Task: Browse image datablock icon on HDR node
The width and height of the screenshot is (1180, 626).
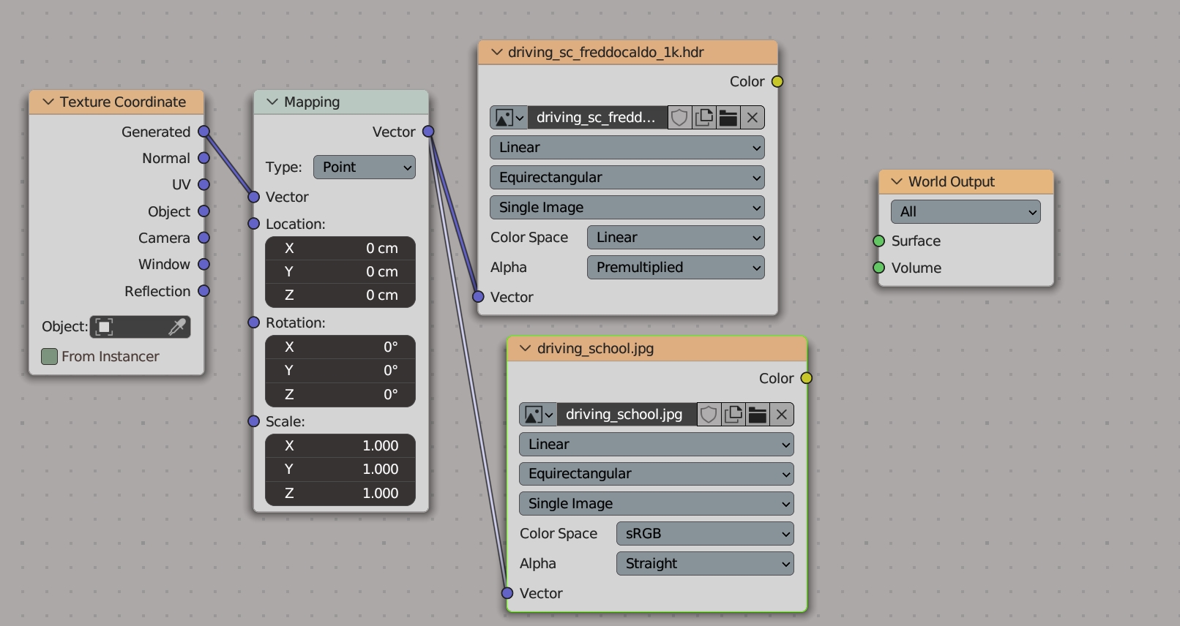Action: [509, 118]
